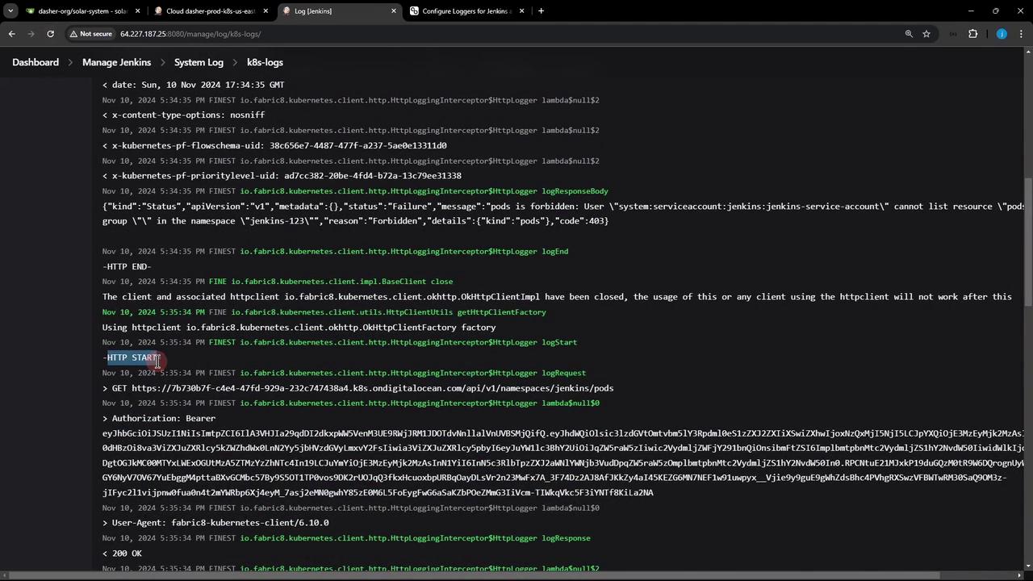Open a new browser tab

pos(541,11)
